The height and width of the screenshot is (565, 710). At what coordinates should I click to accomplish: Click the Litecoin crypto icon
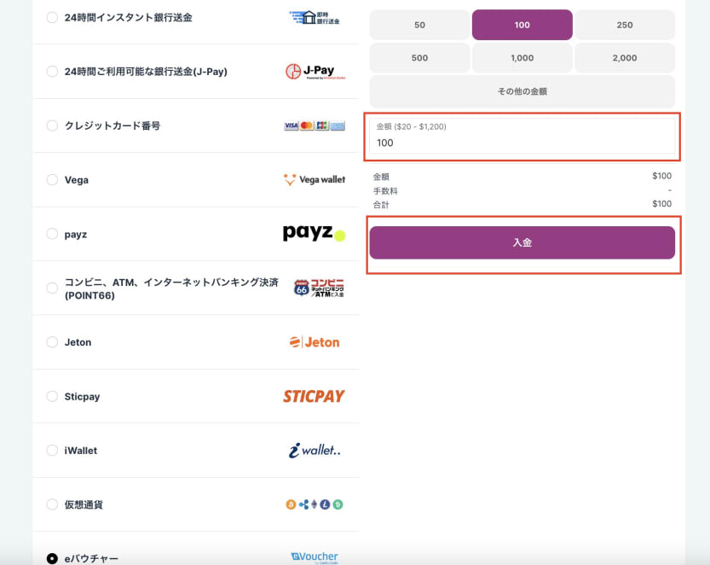pos(325,504)
